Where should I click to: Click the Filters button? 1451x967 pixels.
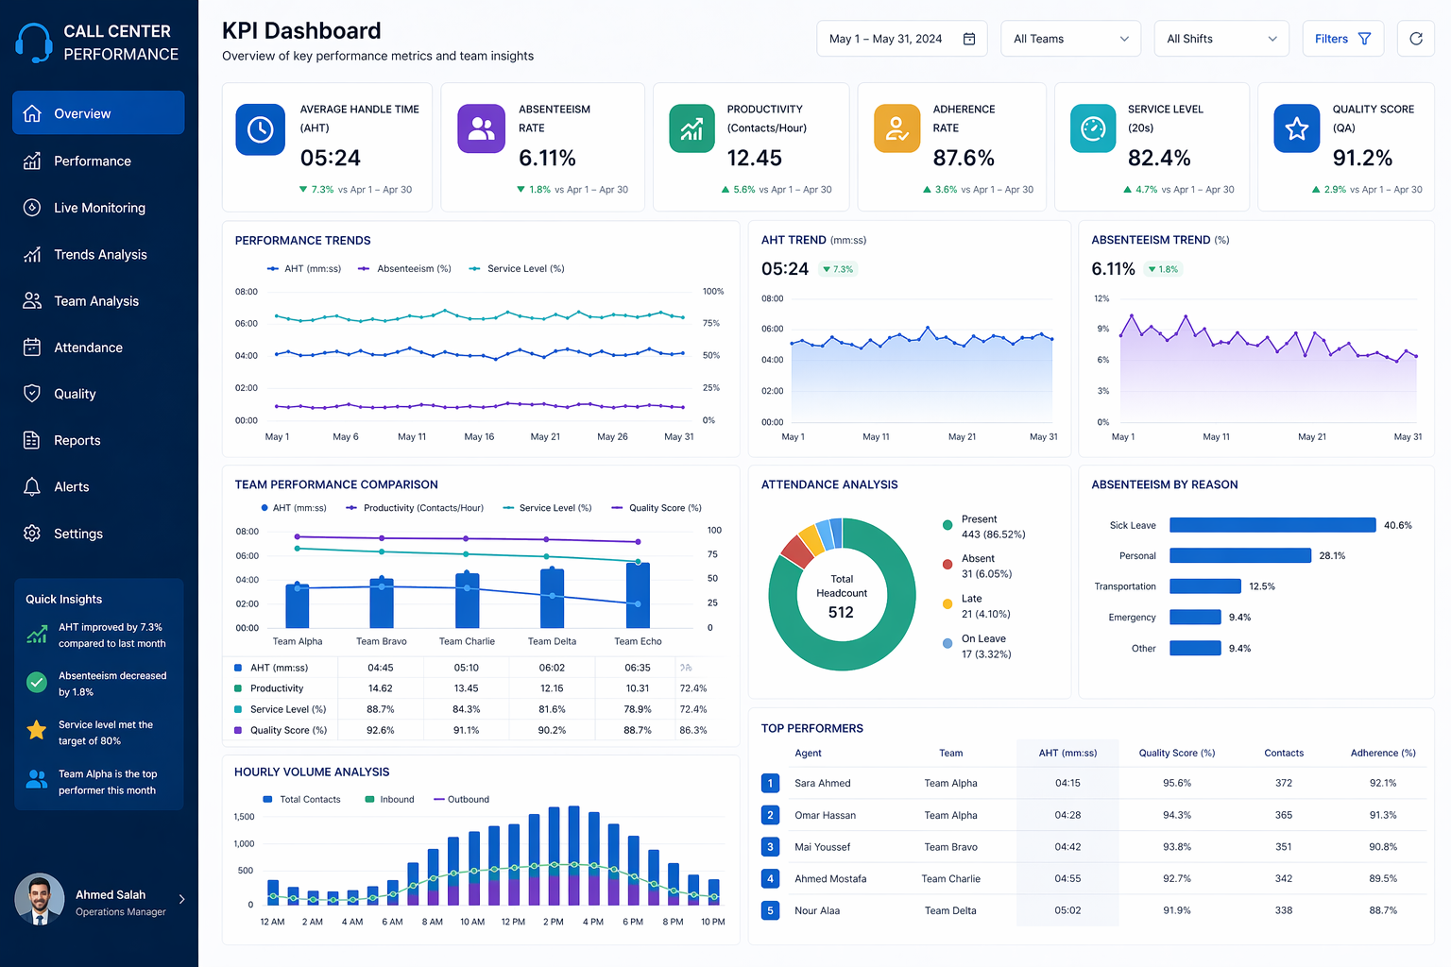[x=1342, y=38]
